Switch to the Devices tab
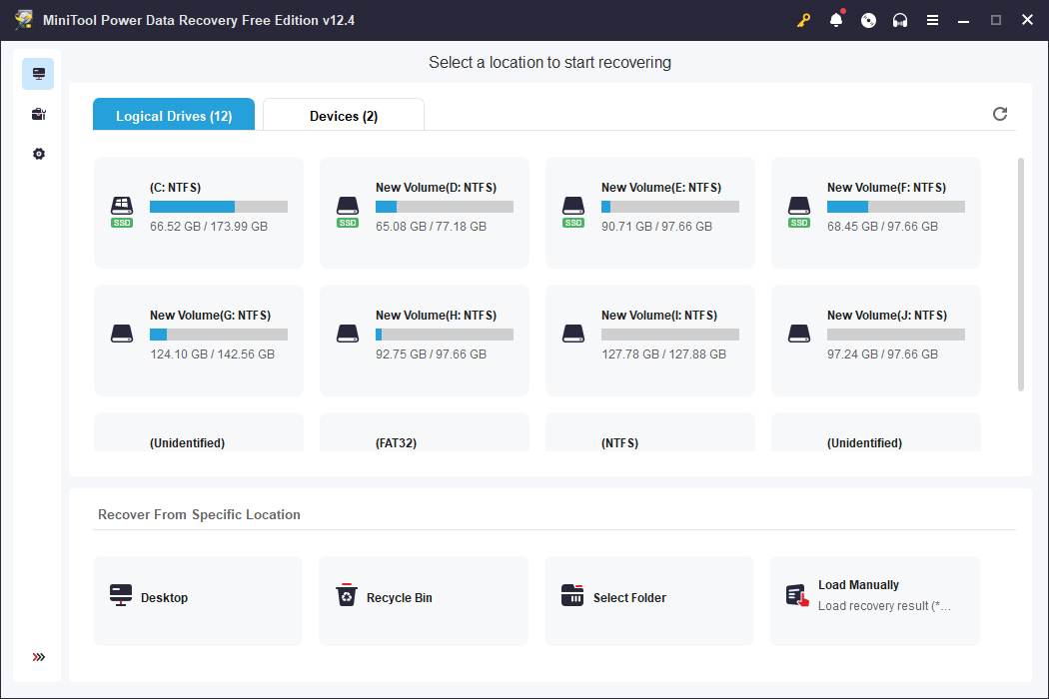Screen dimensions: 1049x699 pos(343,114)
